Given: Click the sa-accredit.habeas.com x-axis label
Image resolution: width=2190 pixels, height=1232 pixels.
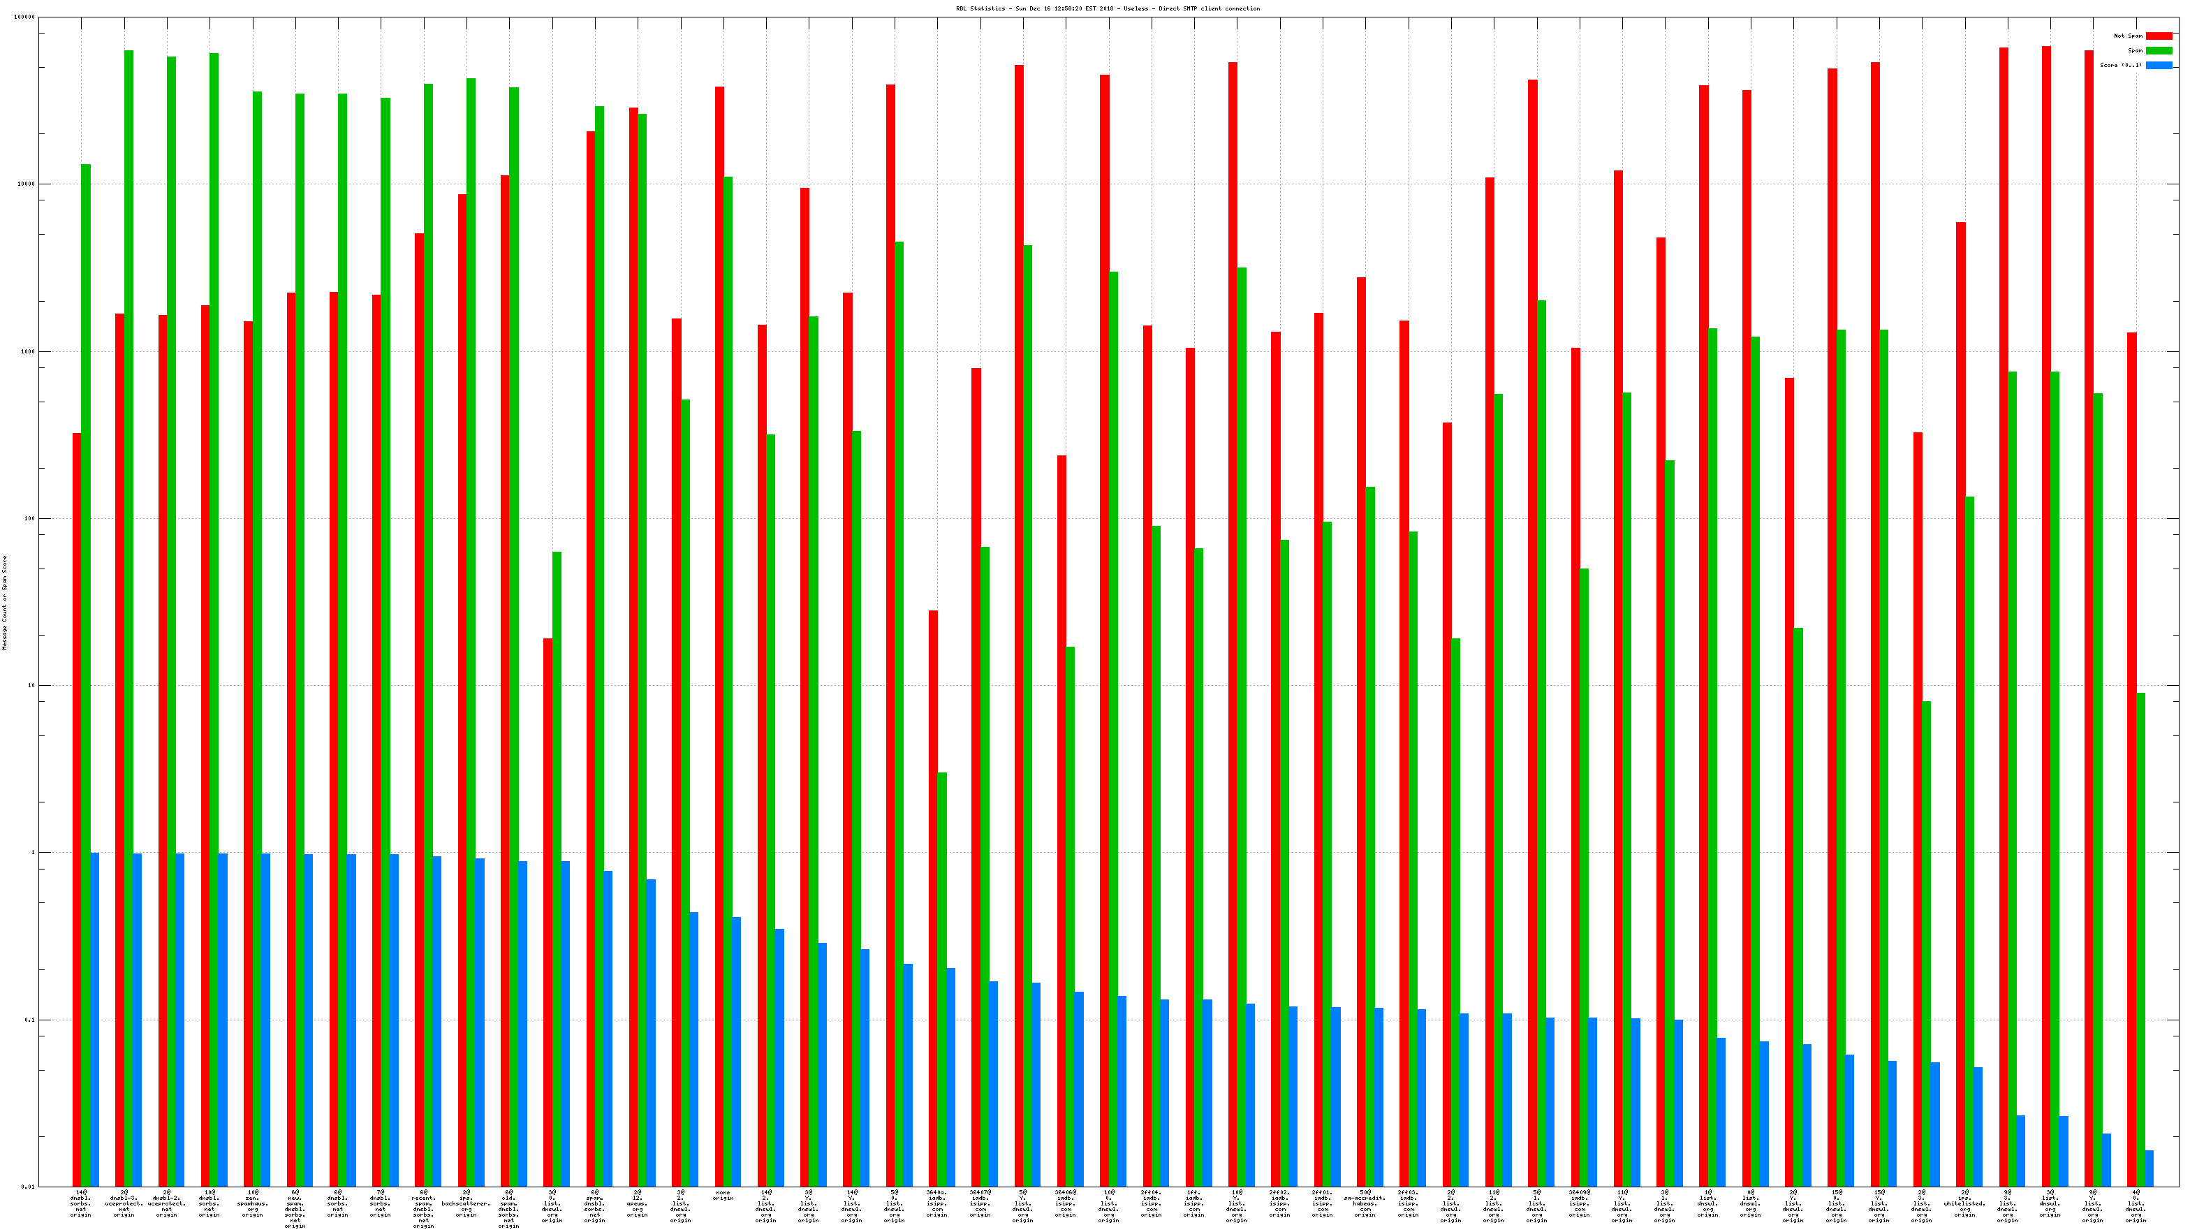Looking at the screenshot, I should 1365,1203.
